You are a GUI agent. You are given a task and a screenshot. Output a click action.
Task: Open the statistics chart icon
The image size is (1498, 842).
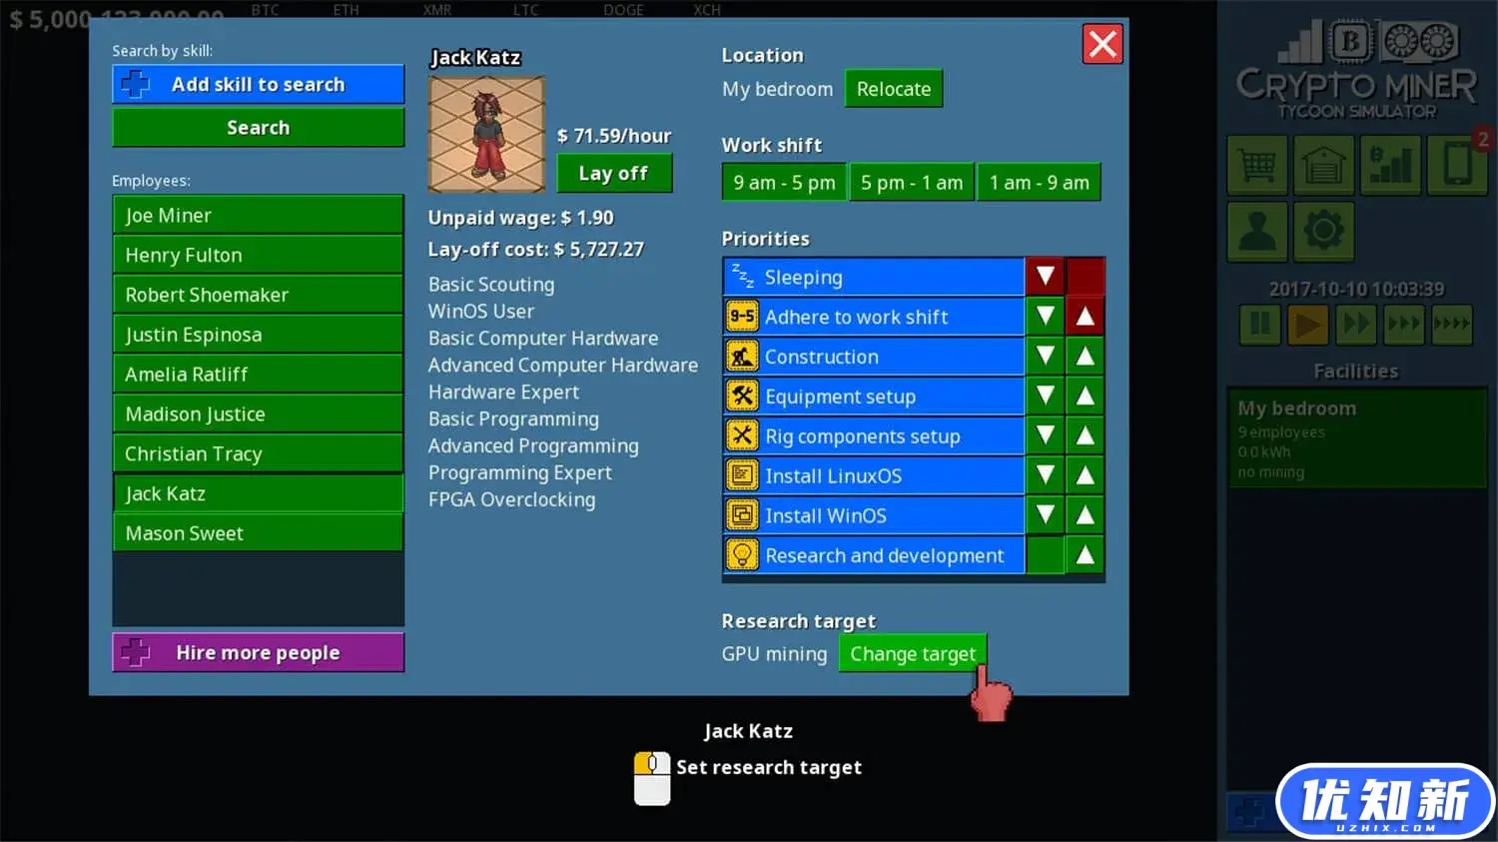coord(1390,165)
